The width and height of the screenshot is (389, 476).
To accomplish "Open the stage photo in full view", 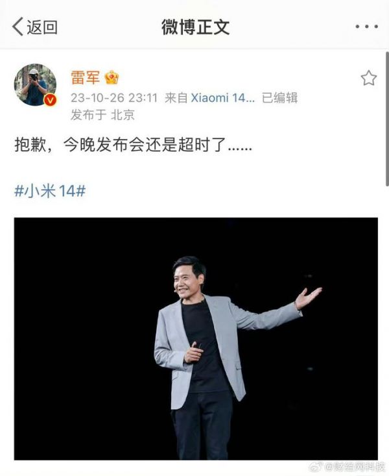I will click(196, 338).
